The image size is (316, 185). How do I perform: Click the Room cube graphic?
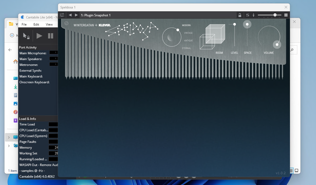tap(212, 36)
